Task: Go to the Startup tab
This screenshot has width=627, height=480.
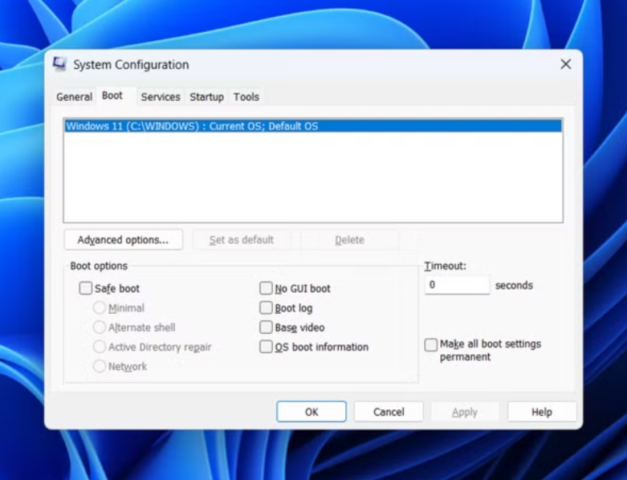Action: point(206,96)
